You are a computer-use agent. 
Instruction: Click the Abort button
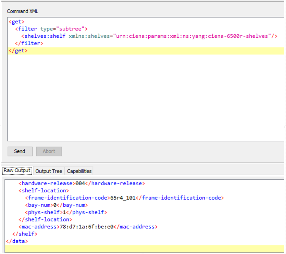pos(49,151)
